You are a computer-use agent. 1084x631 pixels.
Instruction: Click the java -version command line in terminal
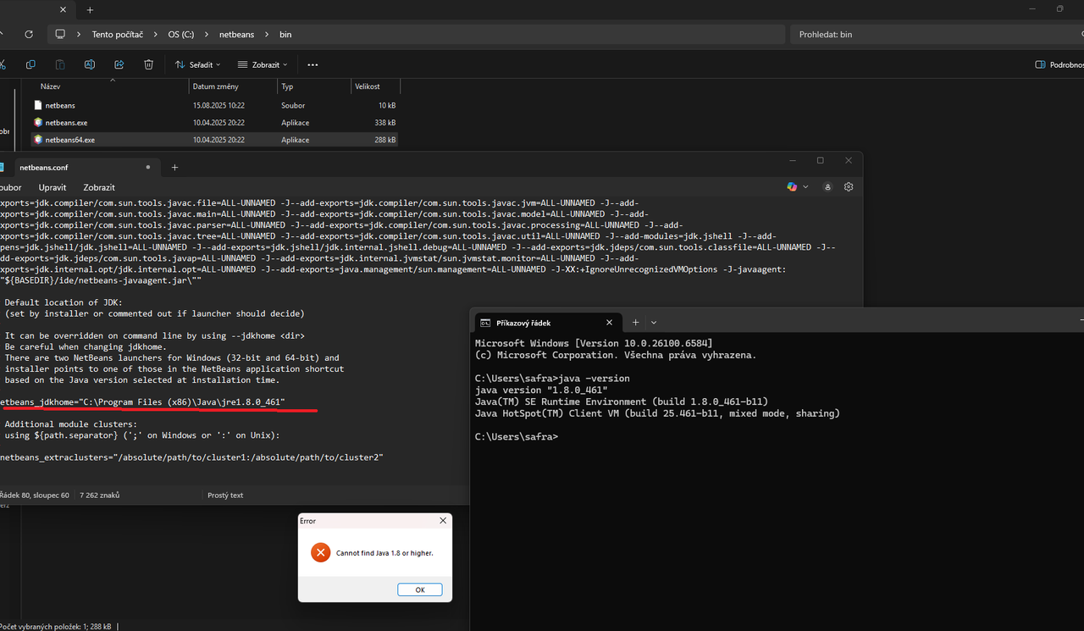coord(552,378)
